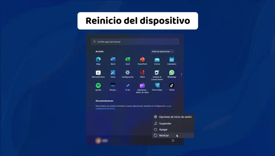275x156 pixels.
Task: Open Solitaire & Casual Games
Action: pyautogui.click(x=157, y=75)
